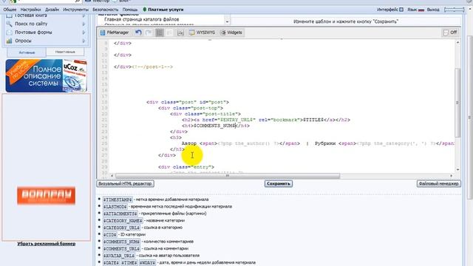
Task: Click the $LASTMOD$ code tag
Action: tap(115, 207)
